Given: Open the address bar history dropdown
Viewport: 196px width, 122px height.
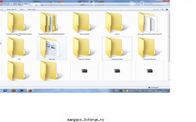Looking at the screenshot, I should coord(137,4).
